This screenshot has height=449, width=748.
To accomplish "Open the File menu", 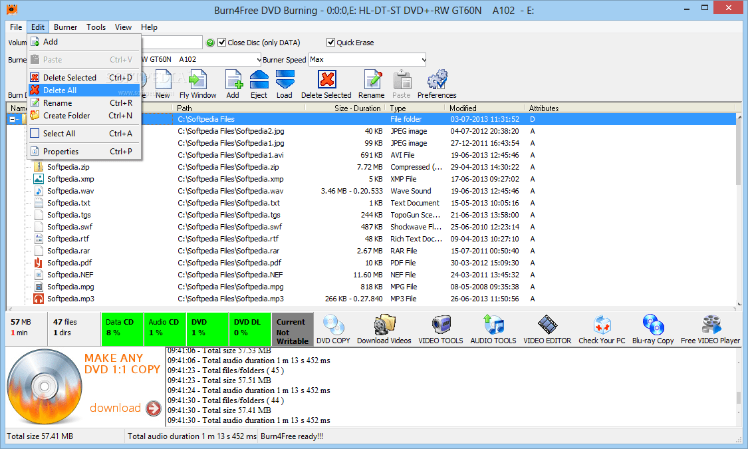I will point(16,27).
